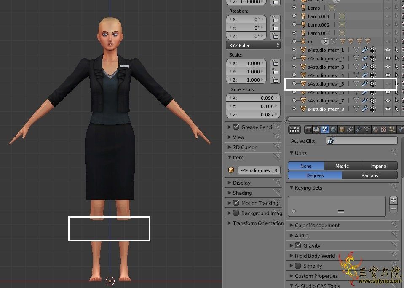Enable the Simplify checkbox

(298, 266)
